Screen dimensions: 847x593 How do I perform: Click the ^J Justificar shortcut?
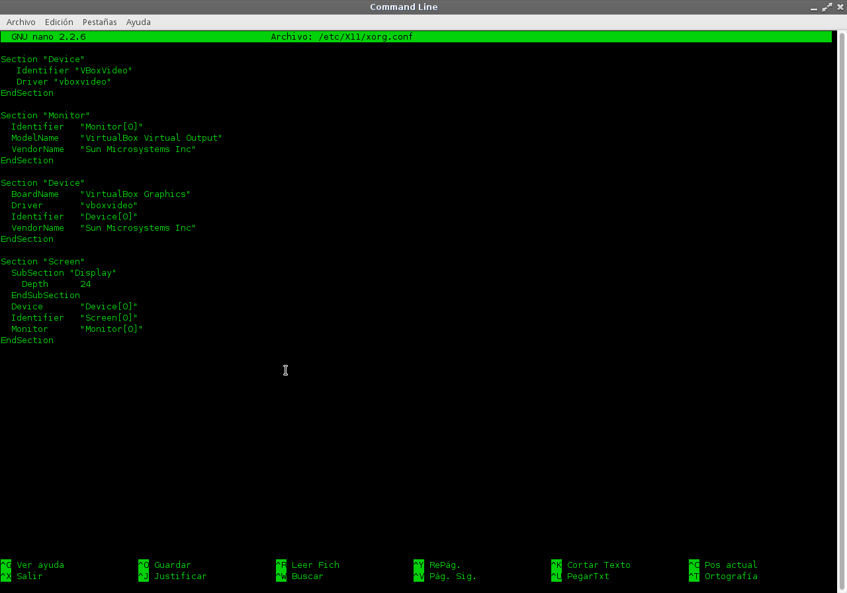173,576
